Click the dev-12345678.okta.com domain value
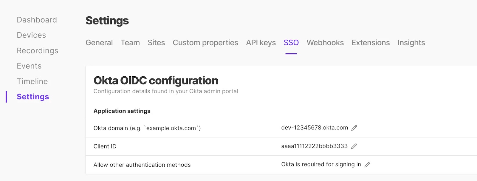Screen dimensions: 477x181 pyautogui.click(x=315, y=128)
